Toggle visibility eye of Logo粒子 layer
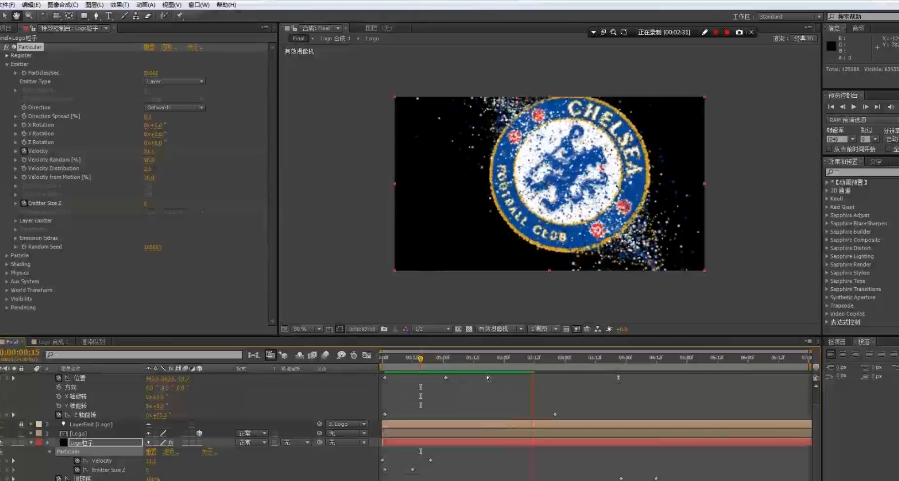This screenshot has height=481, width=899. click(2, 442)
